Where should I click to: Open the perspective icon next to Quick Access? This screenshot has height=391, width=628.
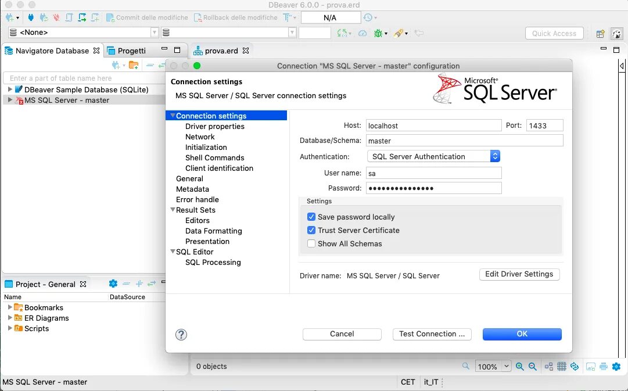pyautogui.click(x=600, y=34)
